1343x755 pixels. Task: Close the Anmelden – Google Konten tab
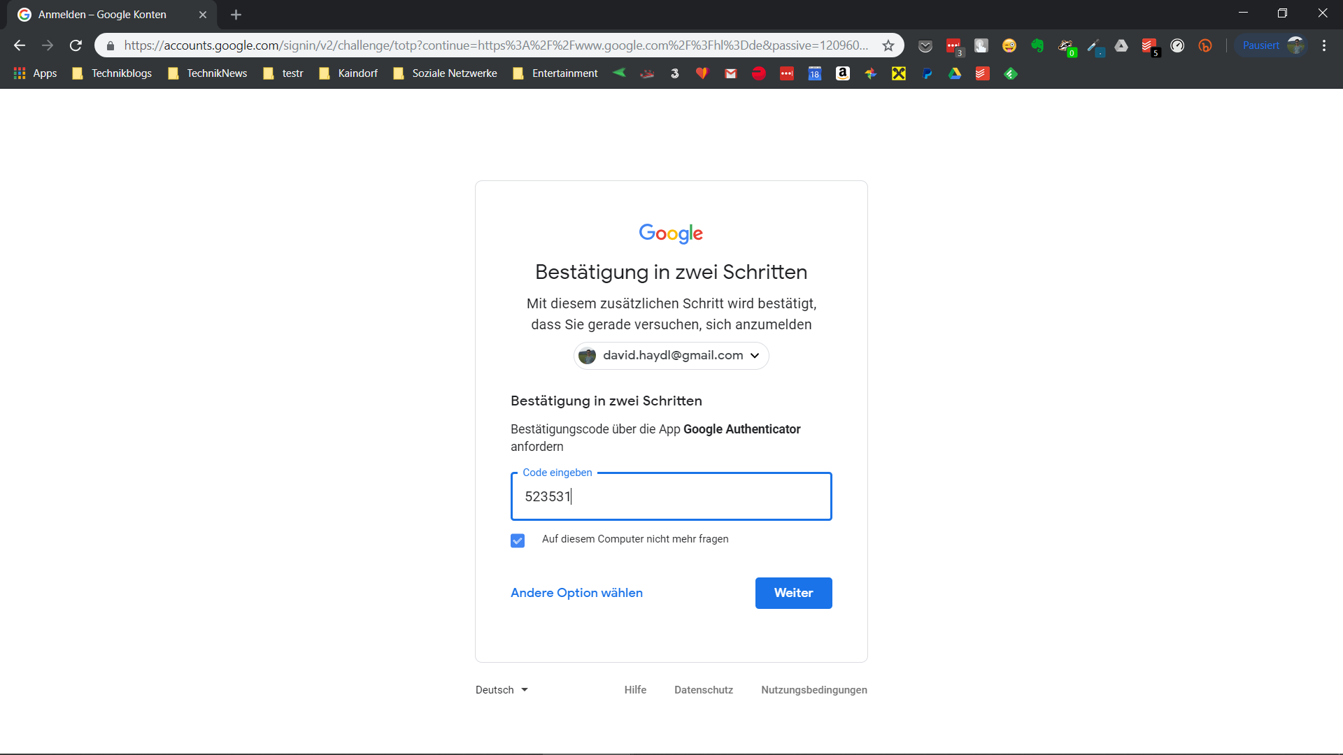[203, 15]
